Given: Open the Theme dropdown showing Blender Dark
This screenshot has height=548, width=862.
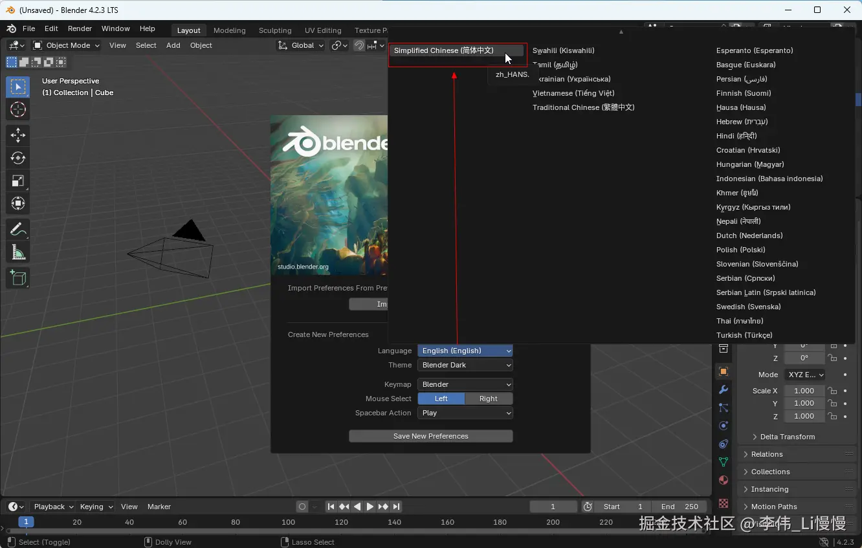Looking at the screenshot, I should click(465, 365).
